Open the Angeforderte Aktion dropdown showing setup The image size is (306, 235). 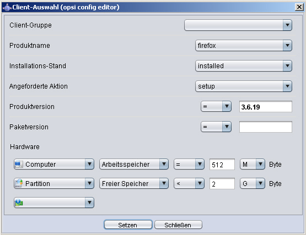pyautogui.click(x=244, y=86)
